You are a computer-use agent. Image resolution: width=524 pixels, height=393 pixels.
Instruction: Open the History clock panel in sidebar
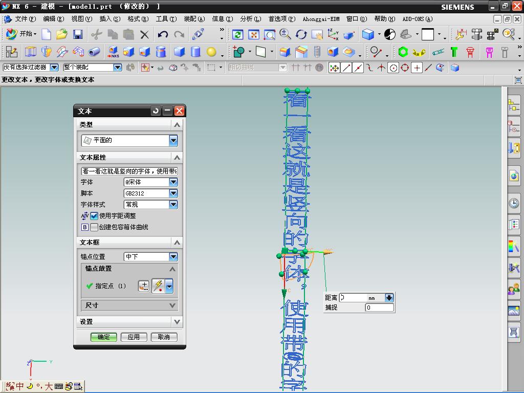point(514,203)
